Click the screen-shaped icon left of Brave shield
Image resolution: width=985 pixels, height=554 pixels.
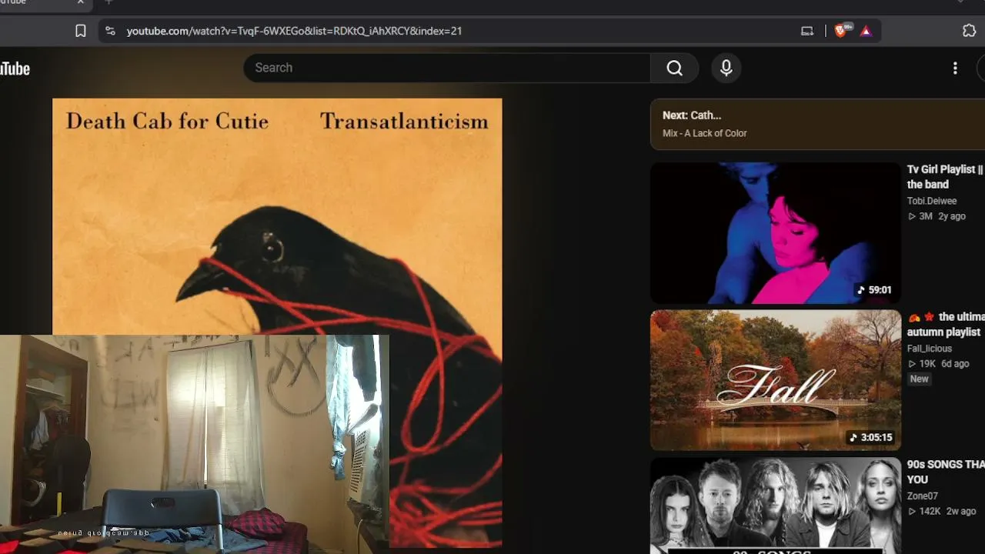807,31
